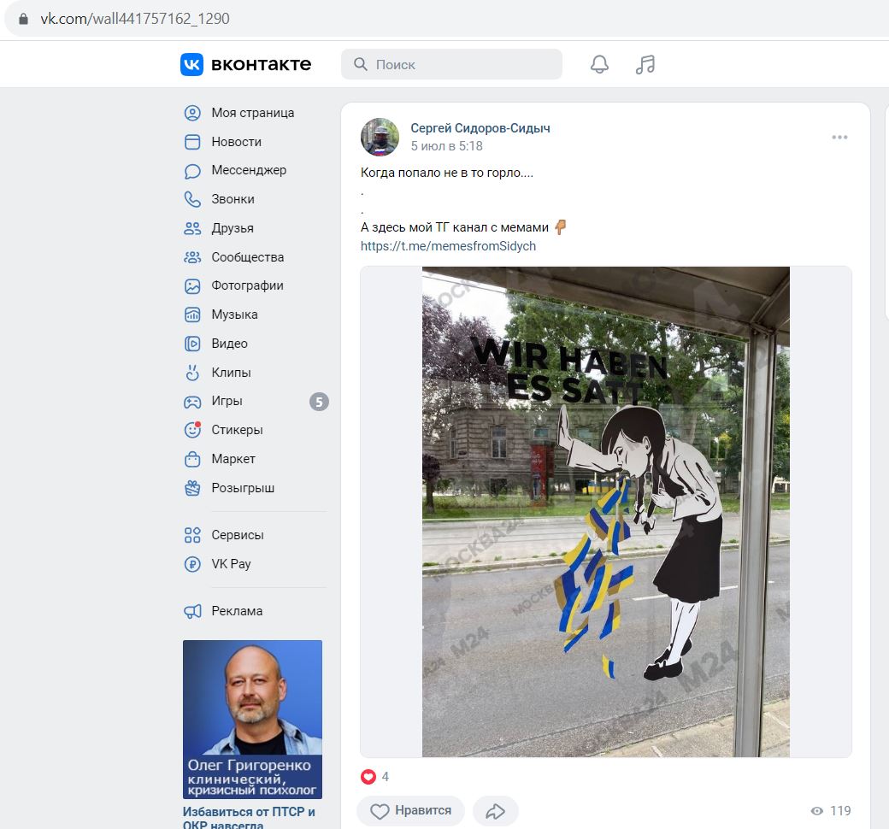Click the ВКОНТАКТЕ wordmark text
This screenshot has height=829, width=889.
261,65
